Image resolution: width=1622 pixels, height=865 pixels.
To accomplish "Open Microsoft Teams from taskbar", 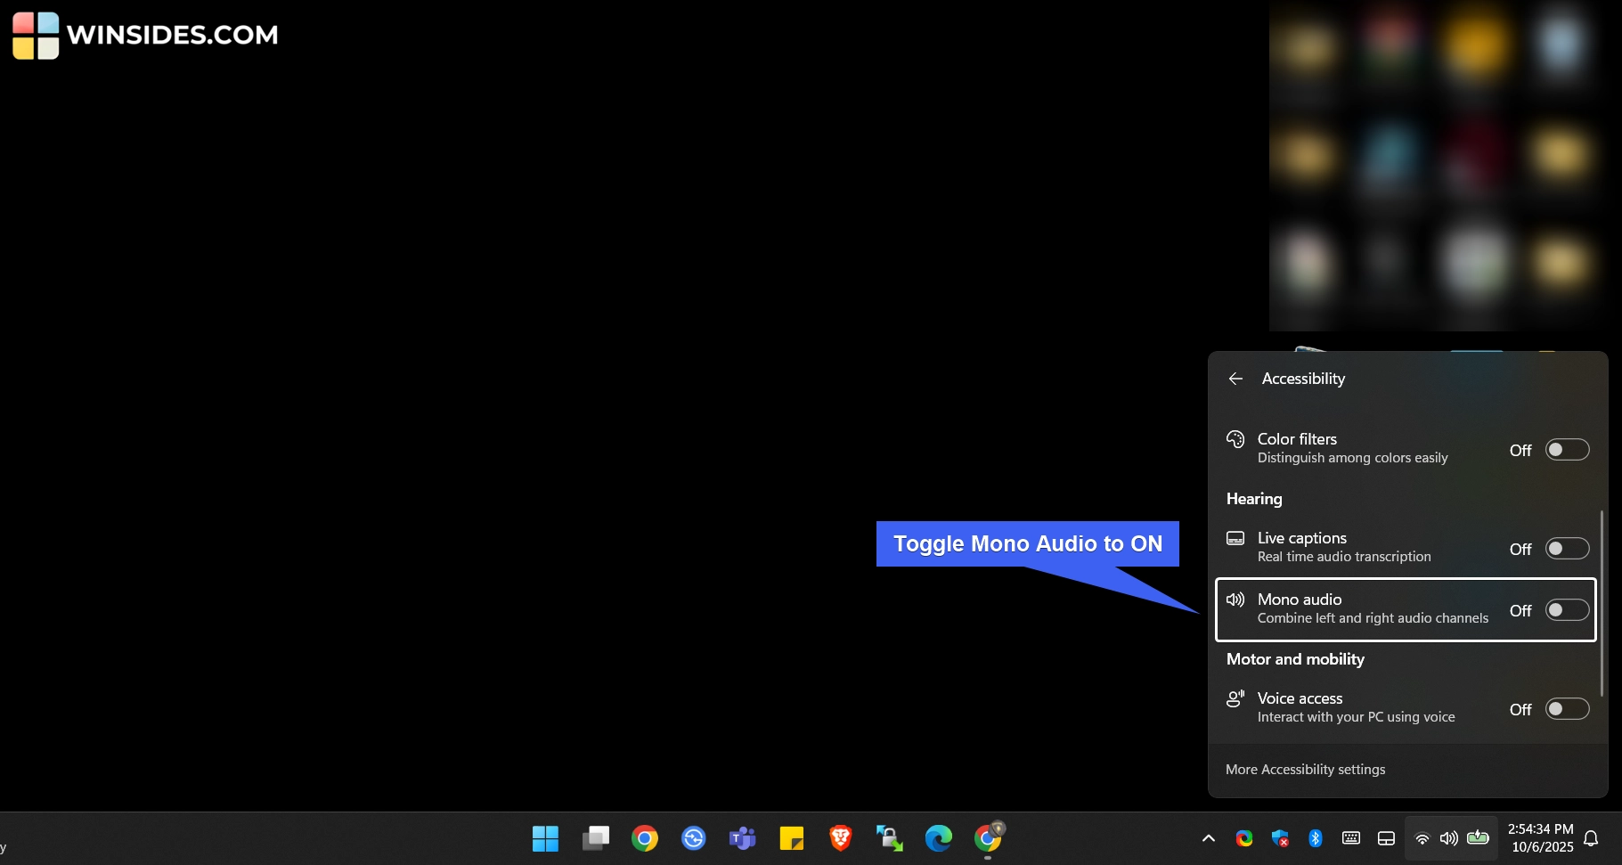I will pos(742,838).
